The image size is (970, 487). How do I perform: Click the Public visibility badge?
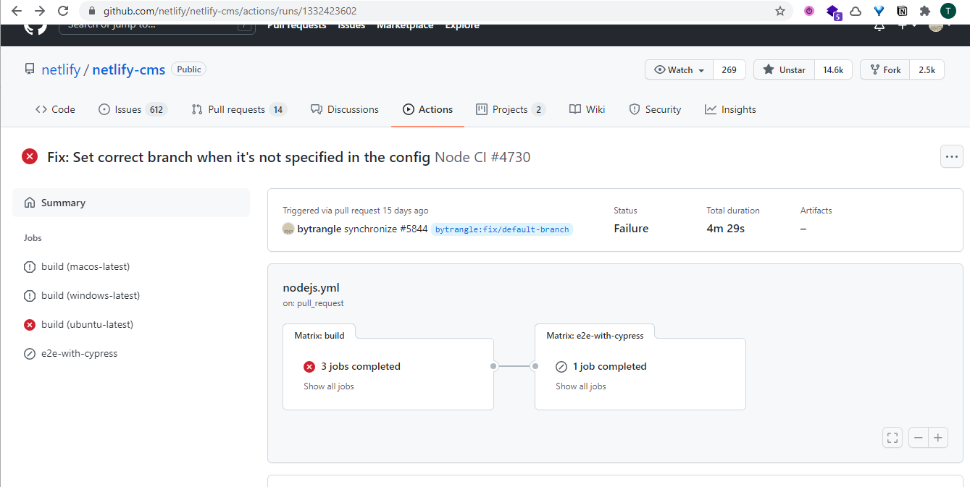pyautogui.click(x=189, y=69)
